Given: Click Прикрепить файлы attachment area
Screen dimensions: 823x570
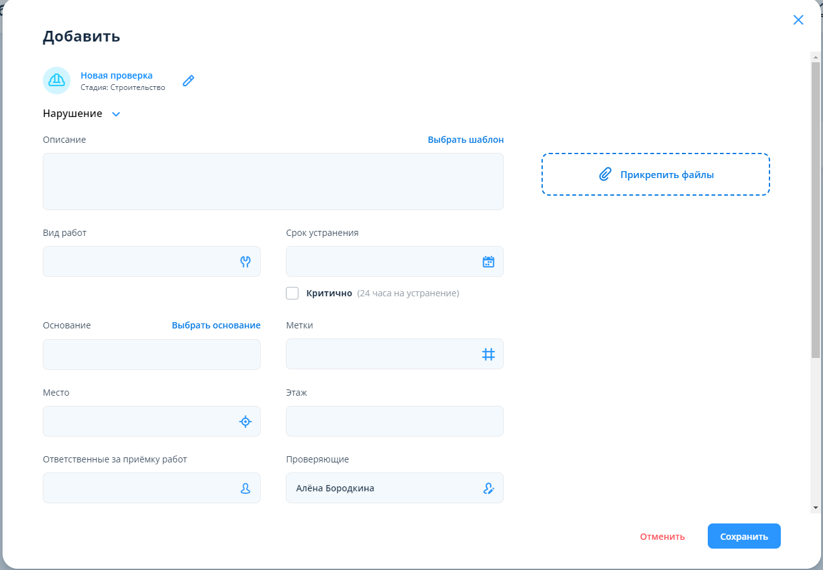Looking at the screenshot, I should click(656, 174).
